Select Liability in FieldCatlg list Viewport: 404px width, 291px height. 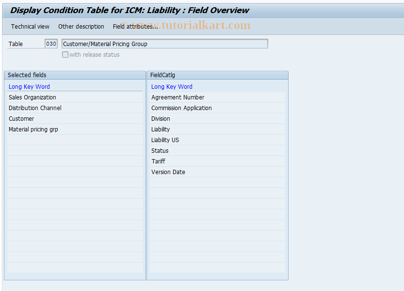[160, 129]
